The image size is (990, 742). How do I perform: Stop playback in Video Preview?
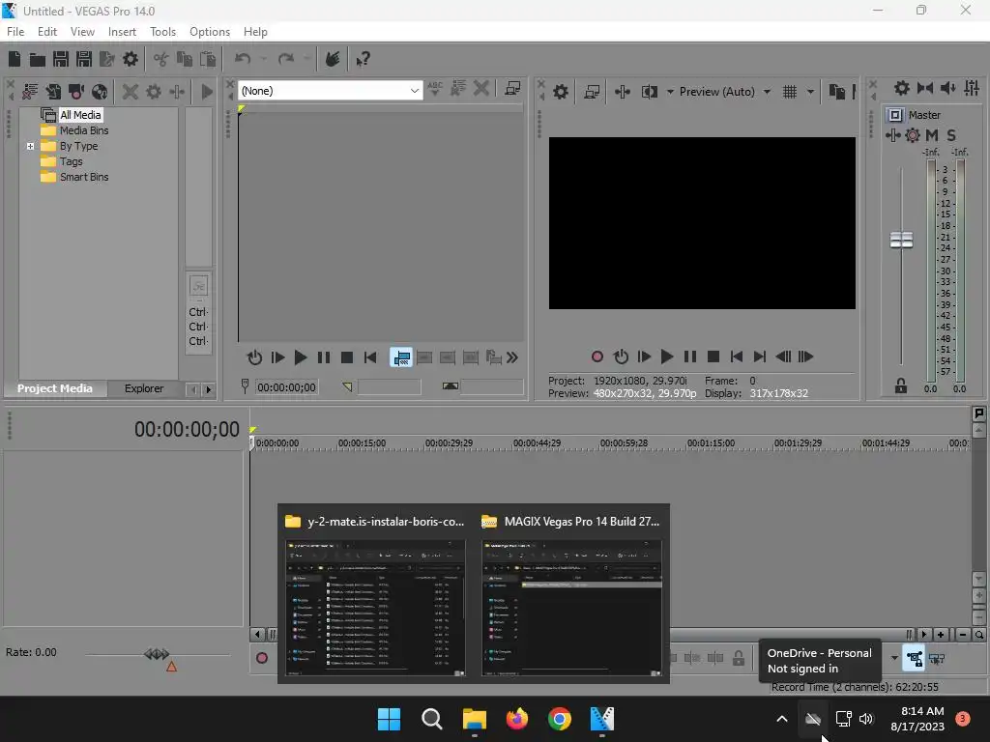[713, 357]
